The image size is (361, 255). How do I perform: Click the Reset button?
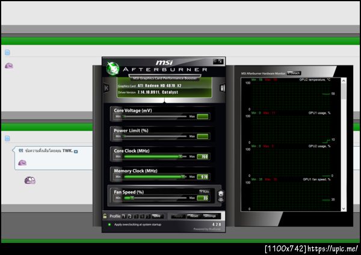tap(193, 216)
